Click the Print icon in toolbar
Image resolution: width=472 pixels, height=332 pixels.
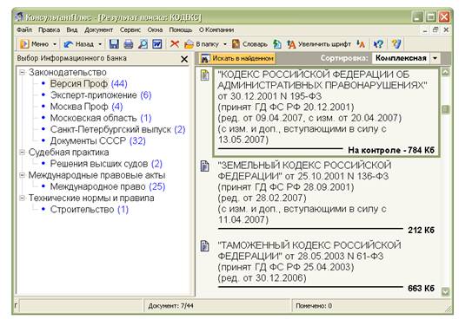pos(129,44)
